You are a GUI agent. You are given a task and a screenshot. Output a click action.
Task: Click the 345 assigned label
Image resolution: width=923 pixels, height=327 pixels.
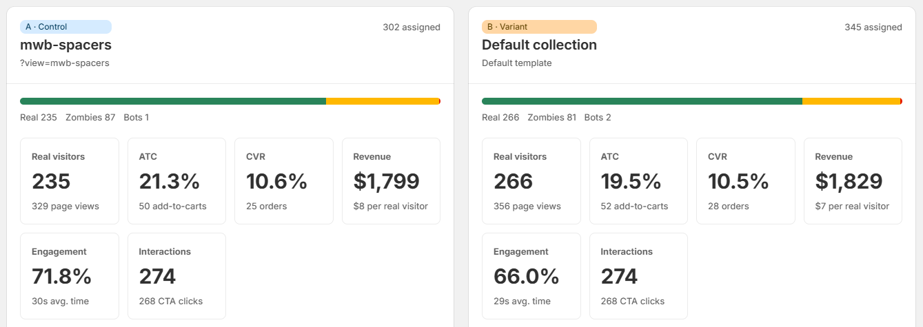pos(873,28)
